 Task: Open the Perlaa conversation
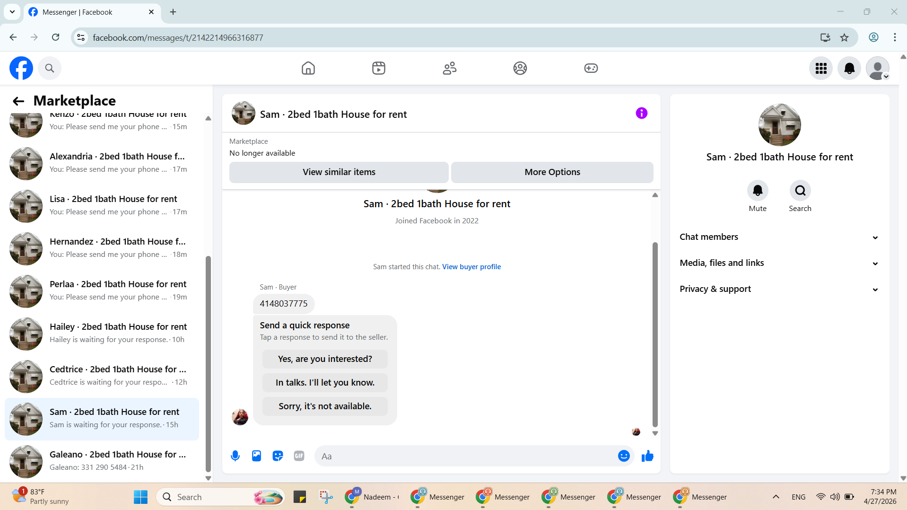(x=102, y=291)
